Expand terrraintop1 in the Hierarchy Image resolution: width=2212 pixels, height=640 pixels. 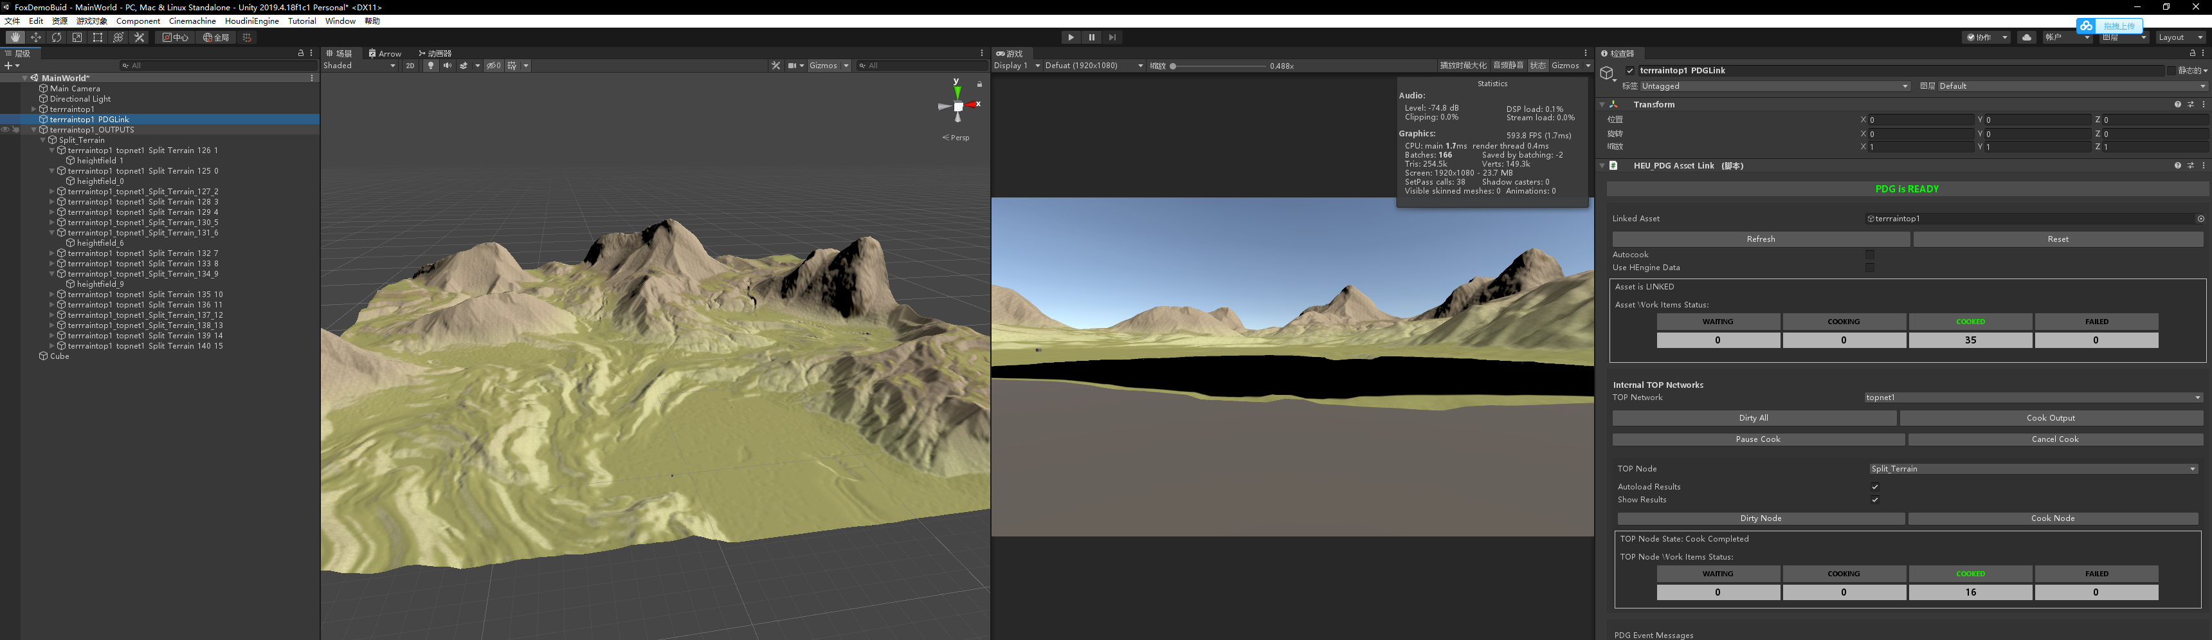pyautogui.click(x=34, y=110)
